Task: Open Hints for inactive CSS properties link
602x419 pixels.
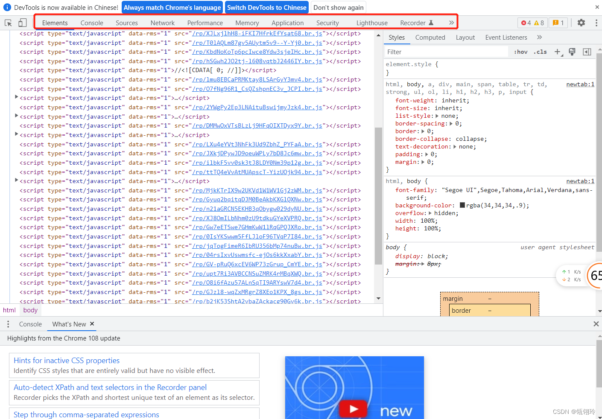Action: (x=67, y=361)
